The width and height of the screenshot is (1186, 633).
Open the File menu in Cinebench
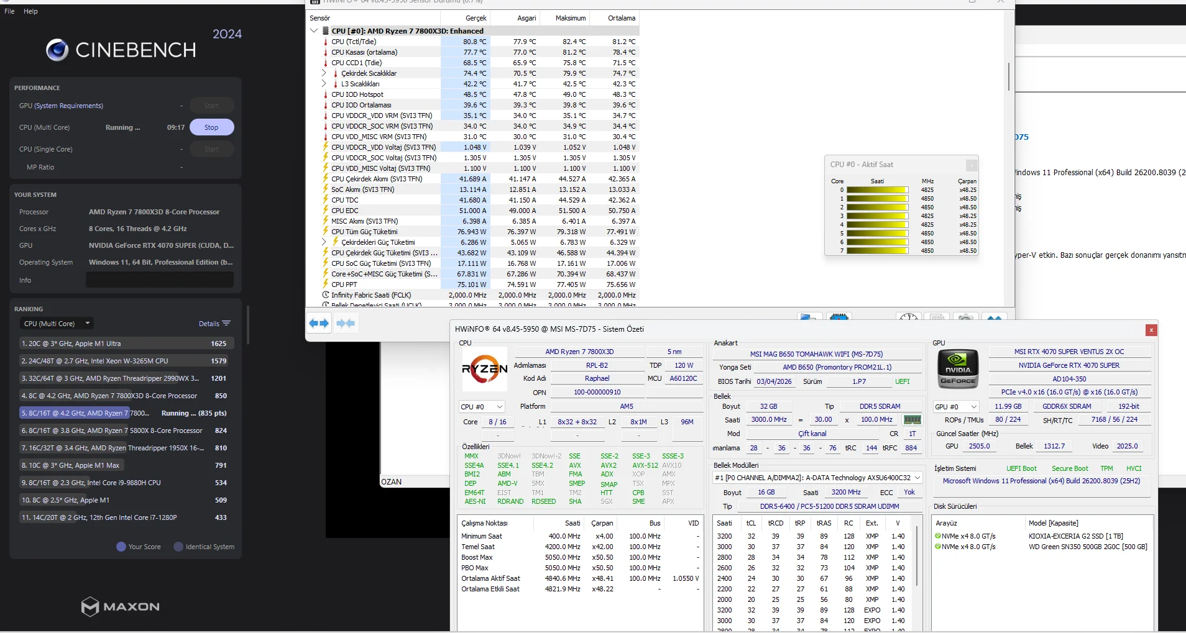click(x=9, y=11)
